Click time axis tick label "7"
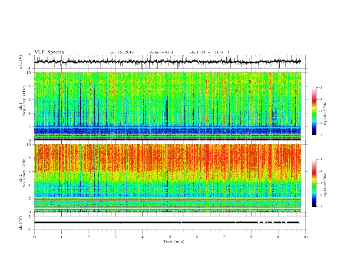Viewport: 344px width, 266px height. click(x=224, y=237)
